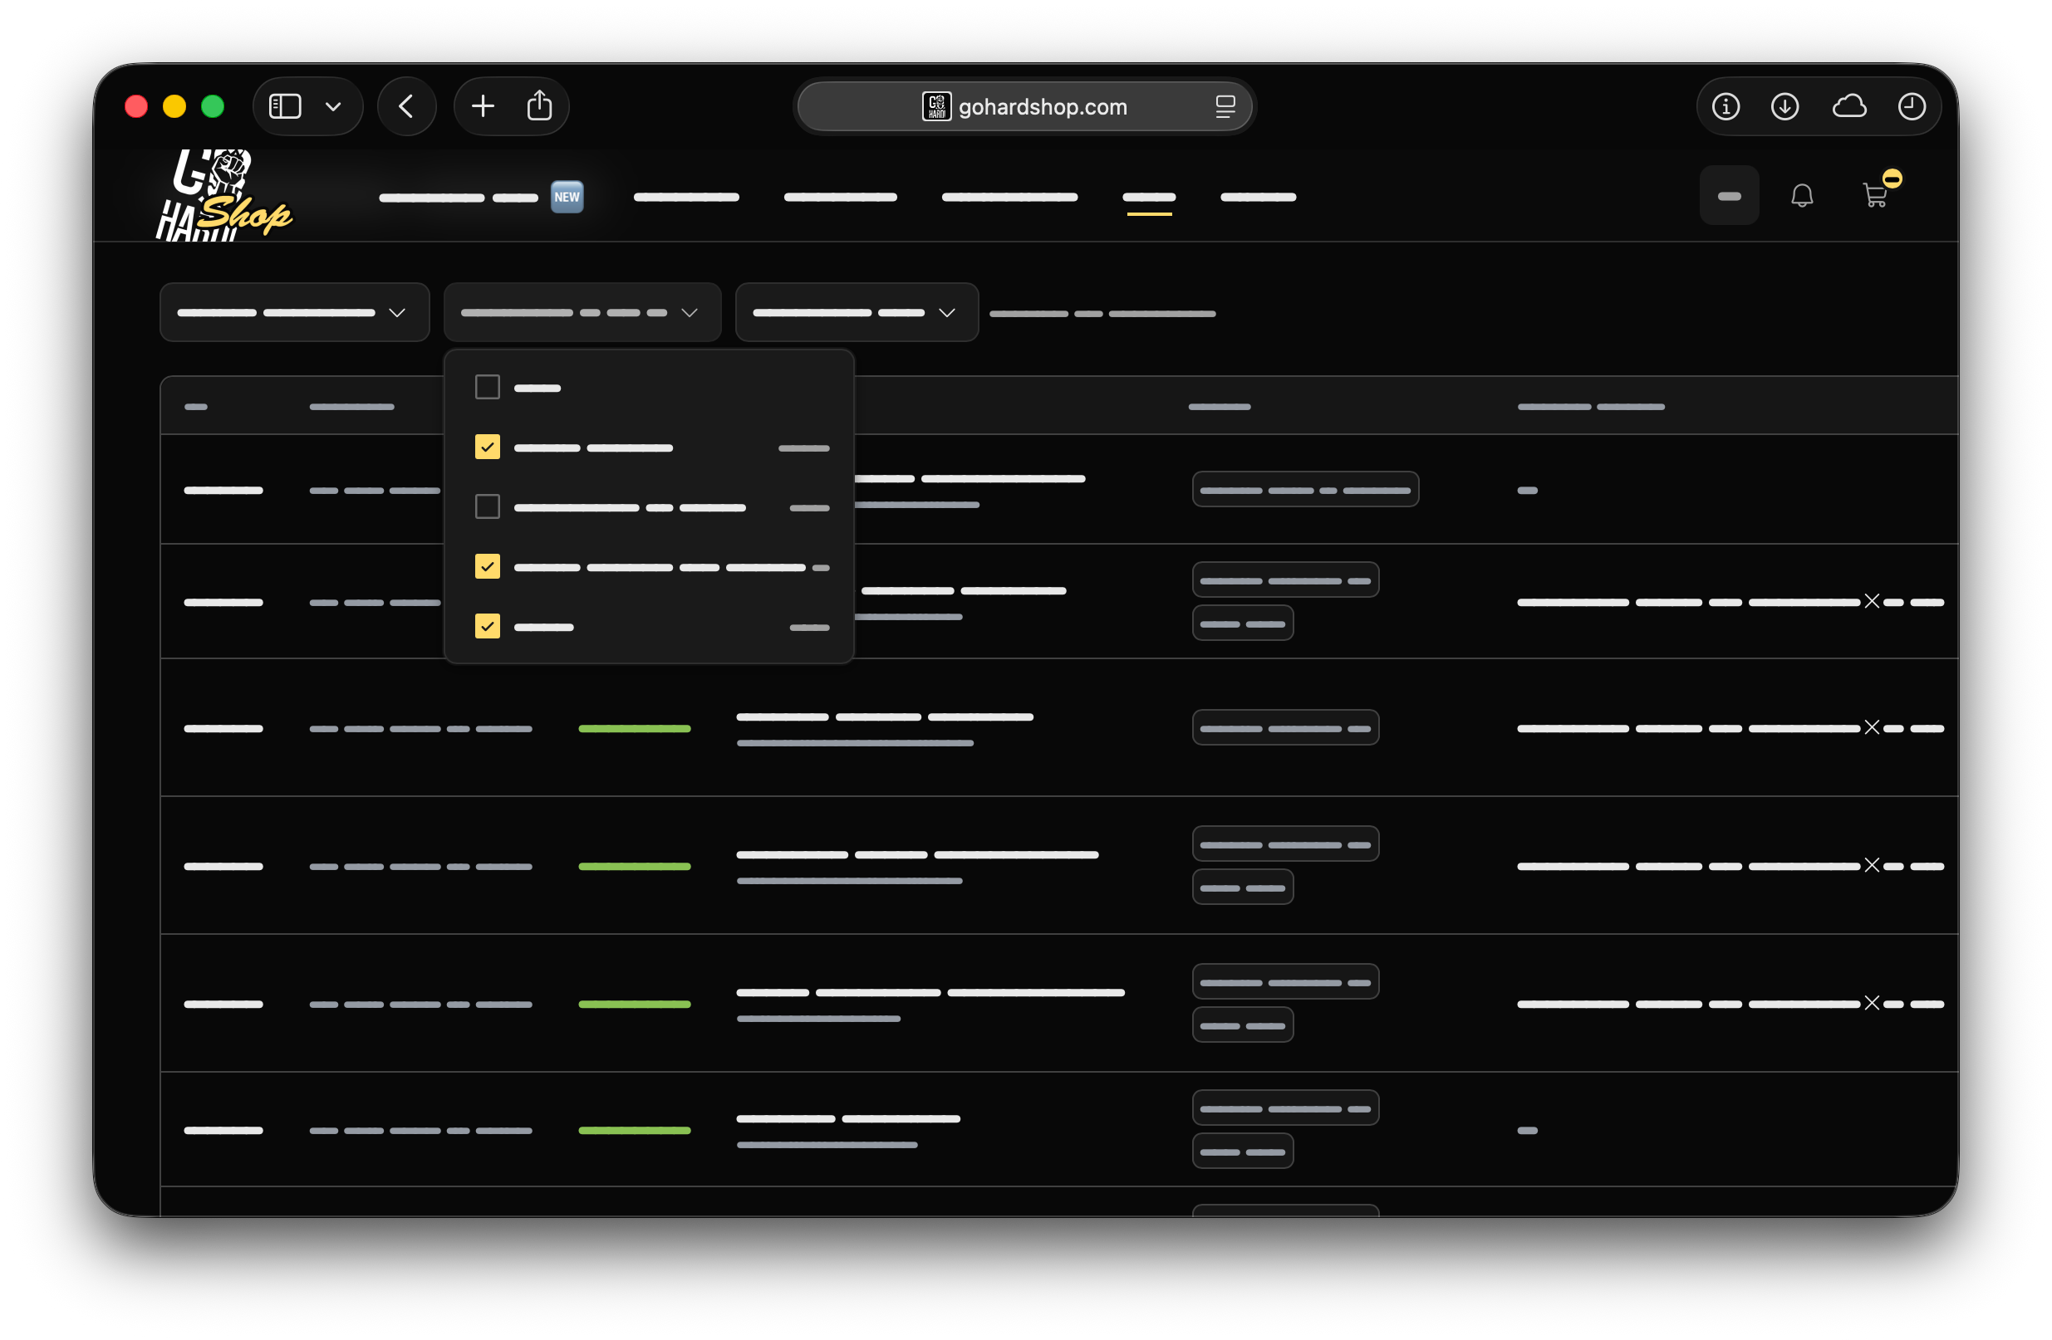The height and width of the screenshot is (1340, 2052).
Task: Open the last nav item right of the active tab
Action: tap(1259, 198)
